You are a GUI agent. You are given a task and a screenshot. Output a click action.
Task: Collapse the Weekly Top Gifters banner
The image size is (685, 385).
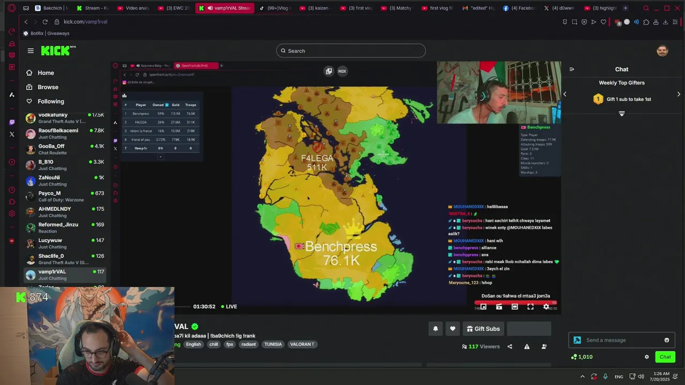pyautogui.click(x=622, y=113)
